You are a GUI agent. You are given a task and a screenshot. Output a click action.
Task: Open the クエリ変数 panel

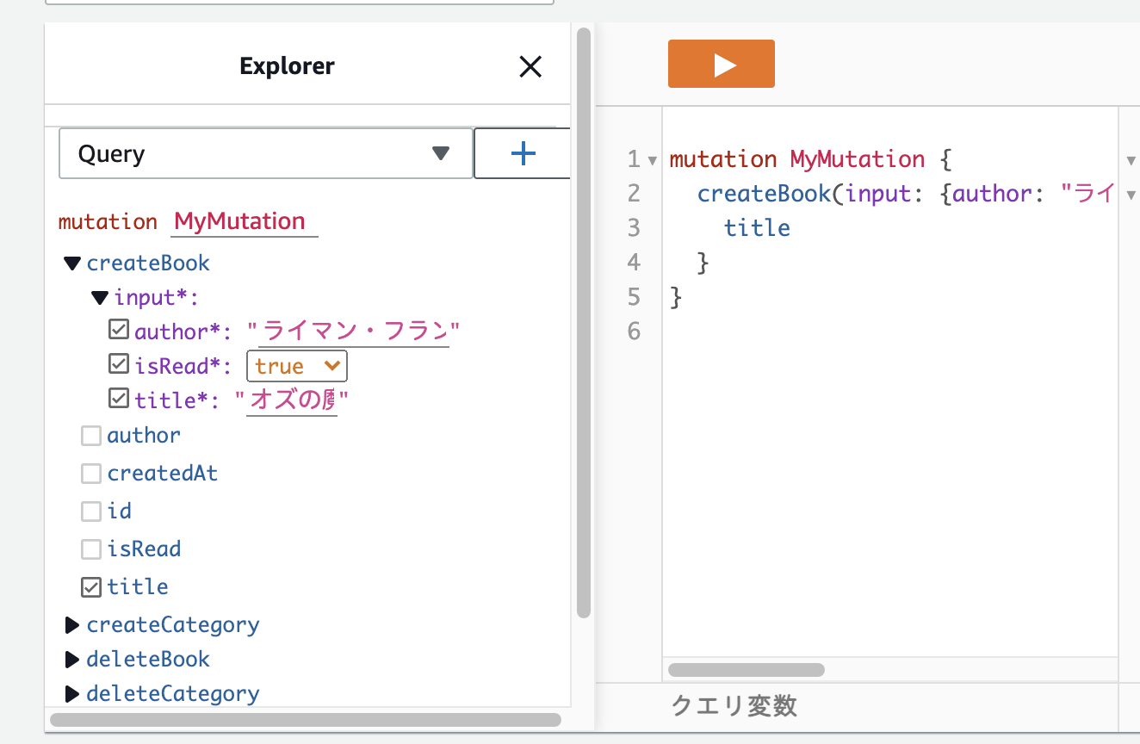734,706
